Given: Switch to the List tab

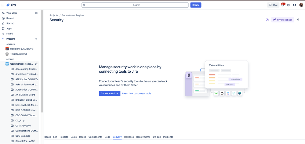Looking at the screenshot, I should coord(55,137).
